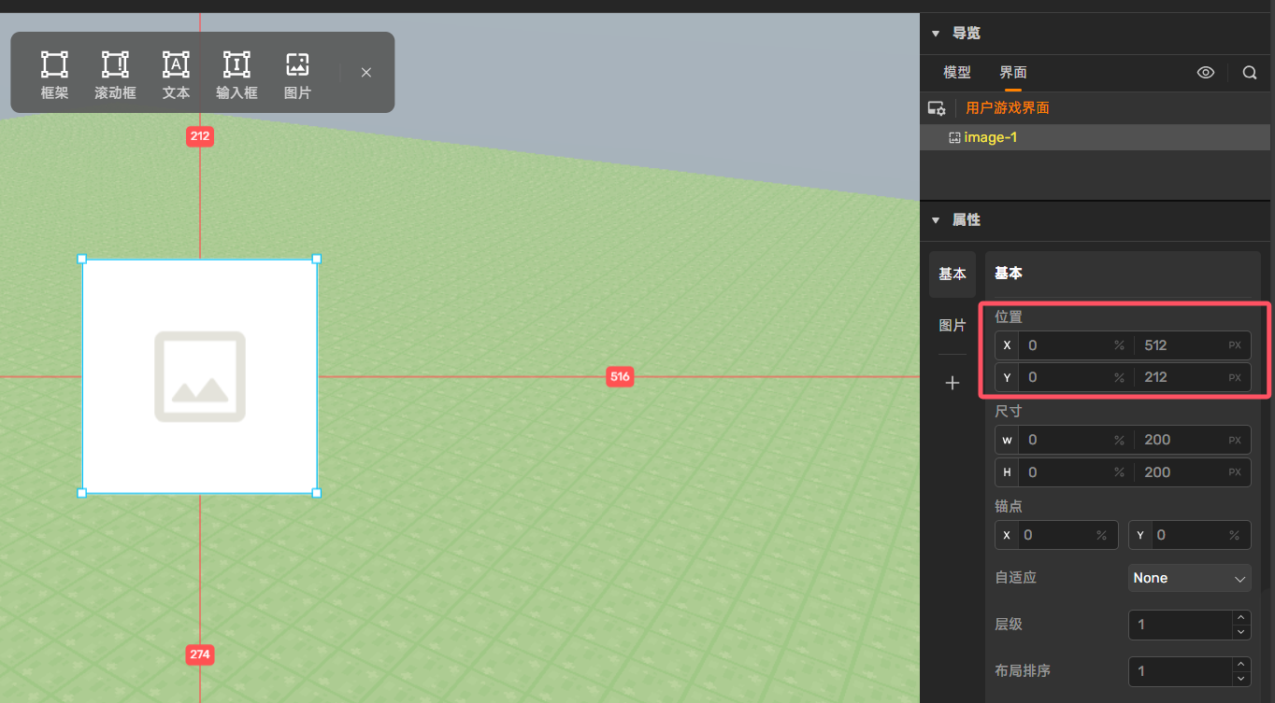
Task: Select the 图片 image tool
Action: pyautogui.click(x=297, y=75)
